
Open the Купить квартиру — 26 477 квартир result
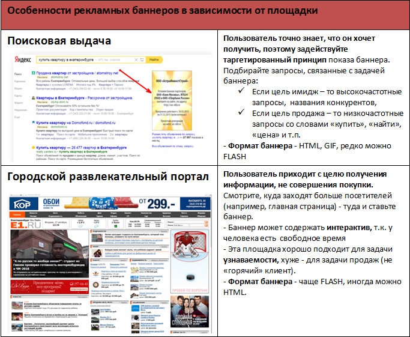tap(81, 148)
